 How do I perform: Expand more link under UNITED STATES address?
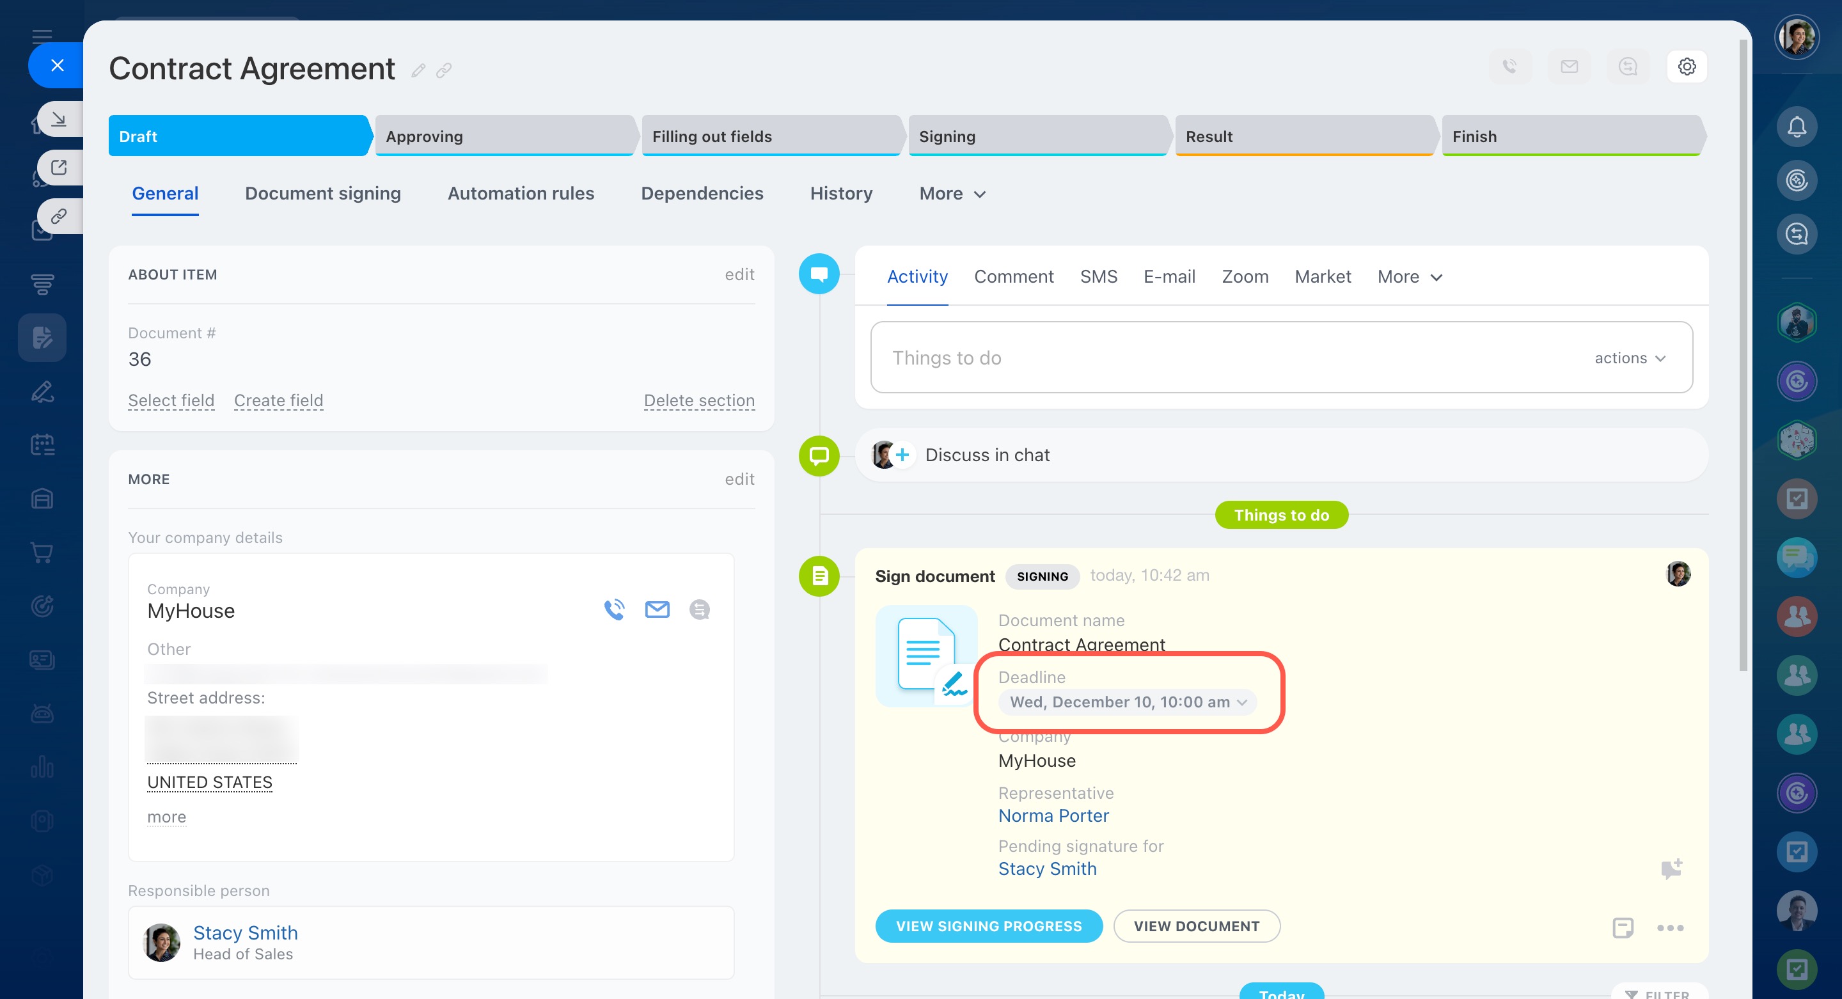point(166,817)
